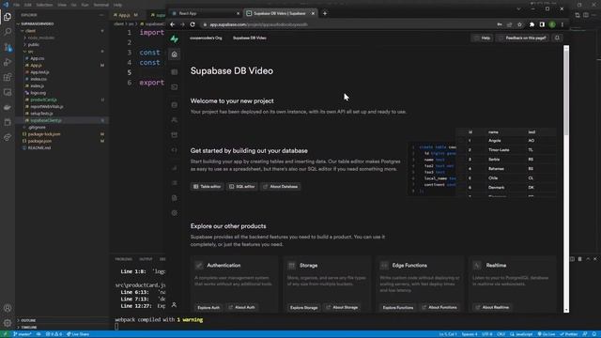The image size is (601, 338).
Task: Click Feedback on this page button
Action: [522, 38]
